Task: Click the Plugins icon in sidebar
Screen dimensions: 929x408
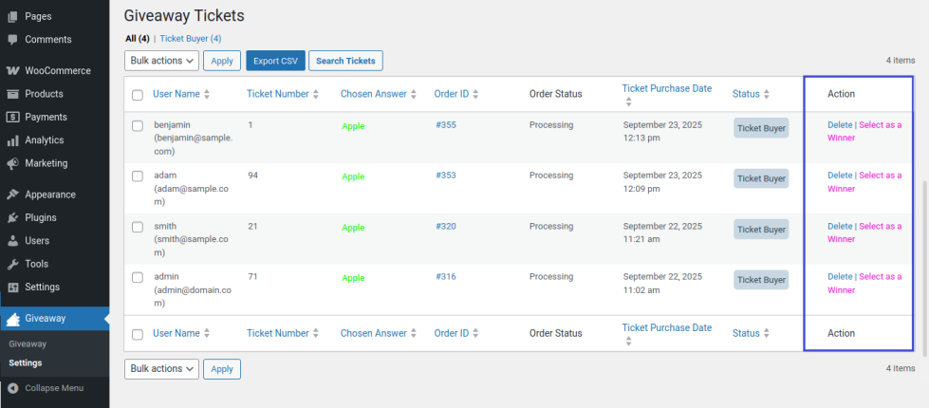Action: 13,217
